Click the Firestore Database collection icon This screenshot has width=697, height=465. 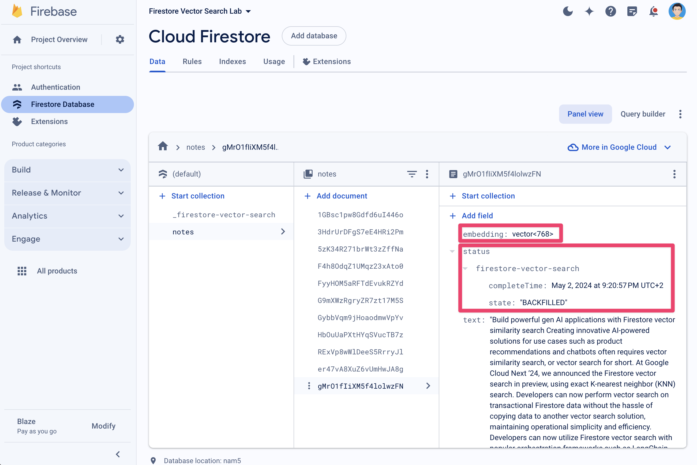(x=17, y=104)
